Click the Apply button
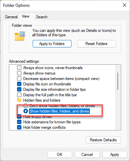This screenshot has height=161, width=130. point(115,155)
